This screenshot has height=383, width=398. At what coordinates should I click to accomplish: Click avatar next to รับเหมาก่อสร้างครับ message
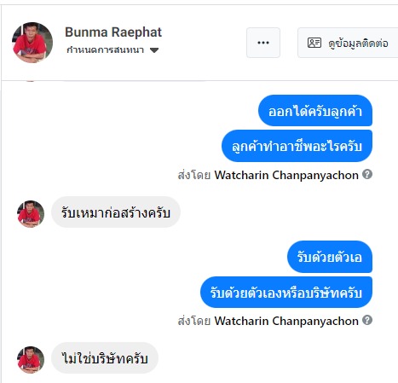[x=31, y=214]
